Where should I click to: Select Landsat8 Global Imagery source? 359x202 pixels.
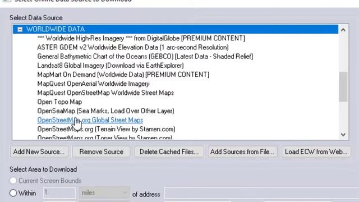tap(111, 66)
